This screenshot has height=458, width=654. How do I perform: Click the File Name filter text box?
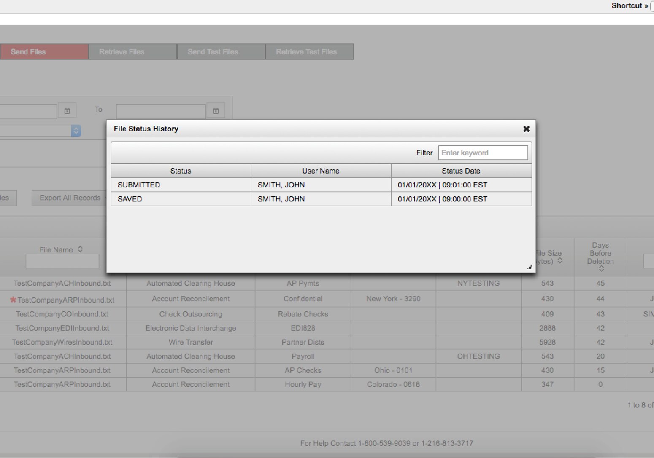point(62,261)
